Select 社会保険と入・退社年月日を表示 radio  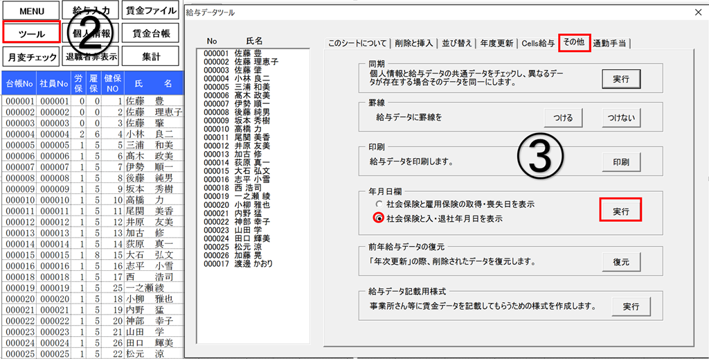440,218
